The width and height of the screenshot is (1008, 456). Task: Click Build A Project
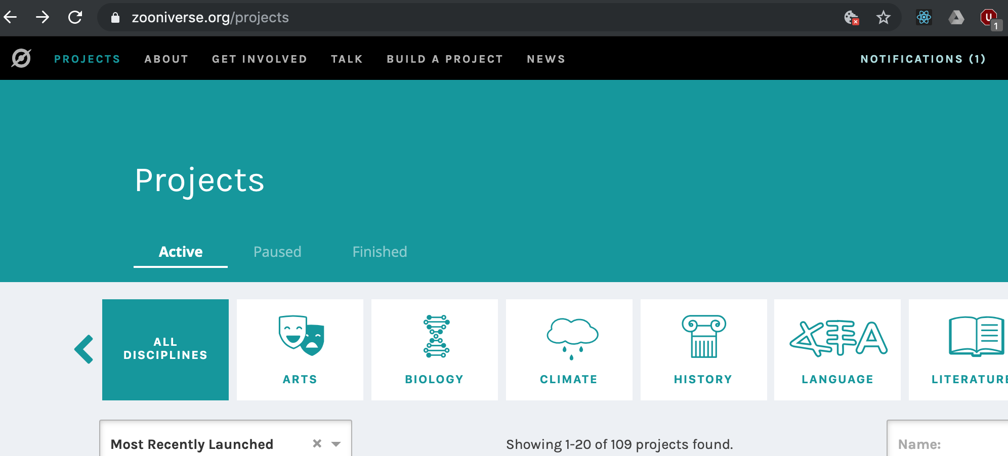[x=445, y=59]
